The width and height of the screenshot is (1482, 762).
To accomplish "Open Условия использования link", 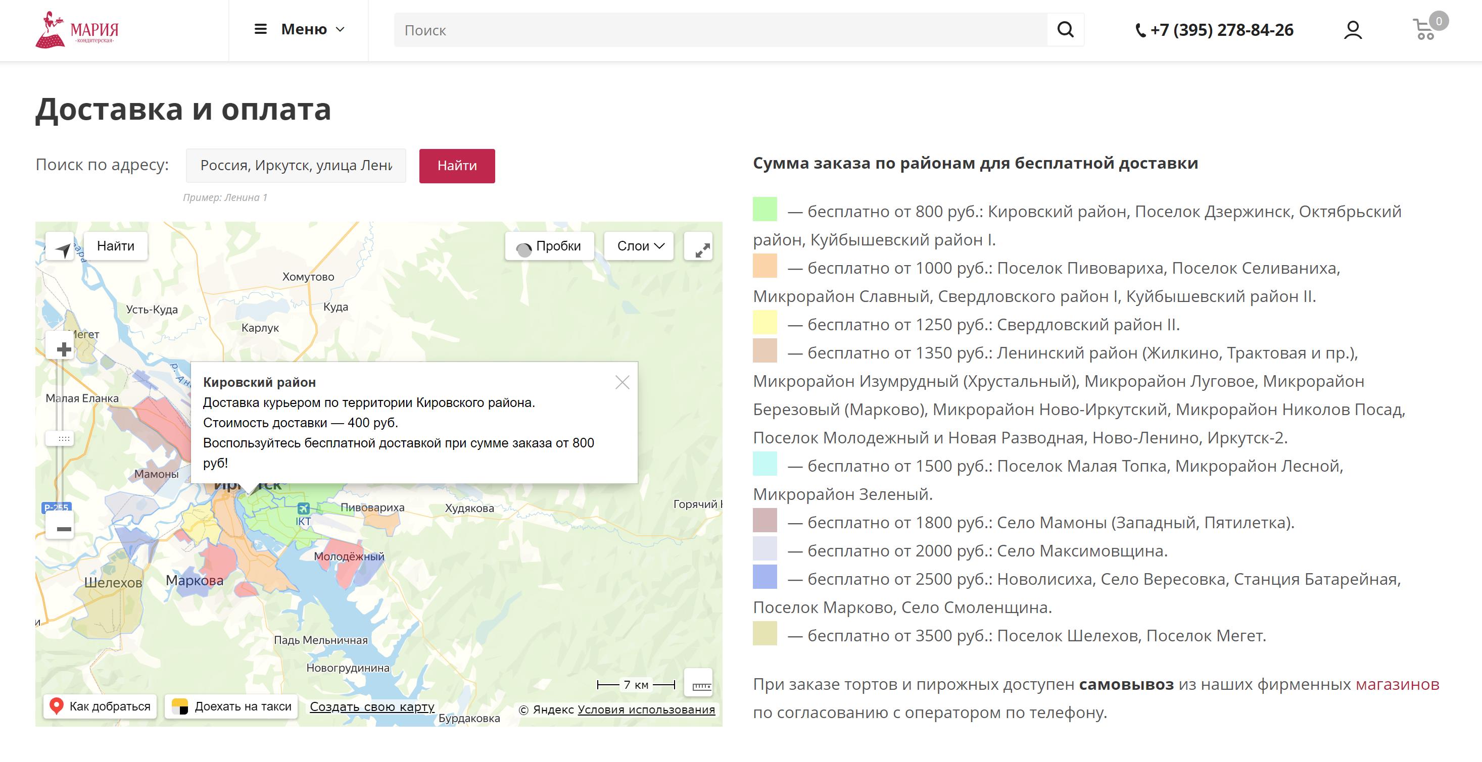I will pos(646,709).
